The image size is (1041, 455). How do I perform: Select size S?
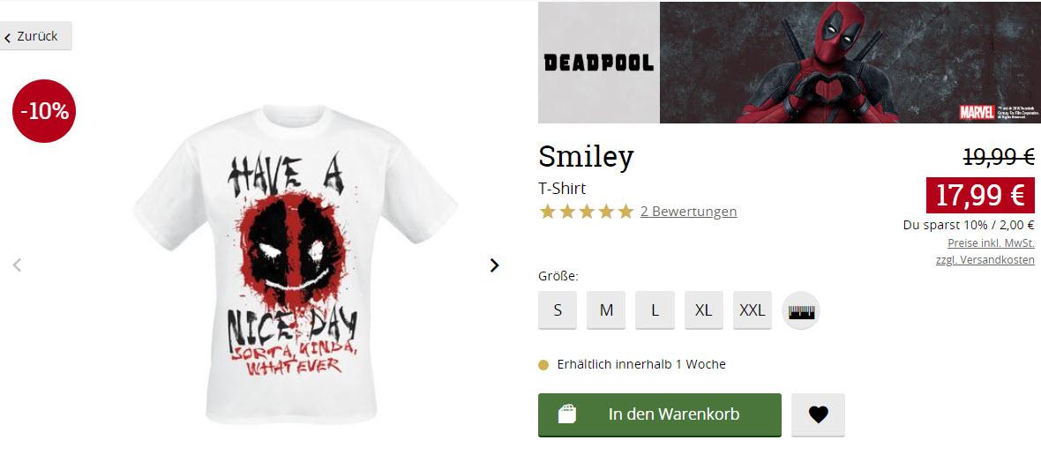click(557, 310)
